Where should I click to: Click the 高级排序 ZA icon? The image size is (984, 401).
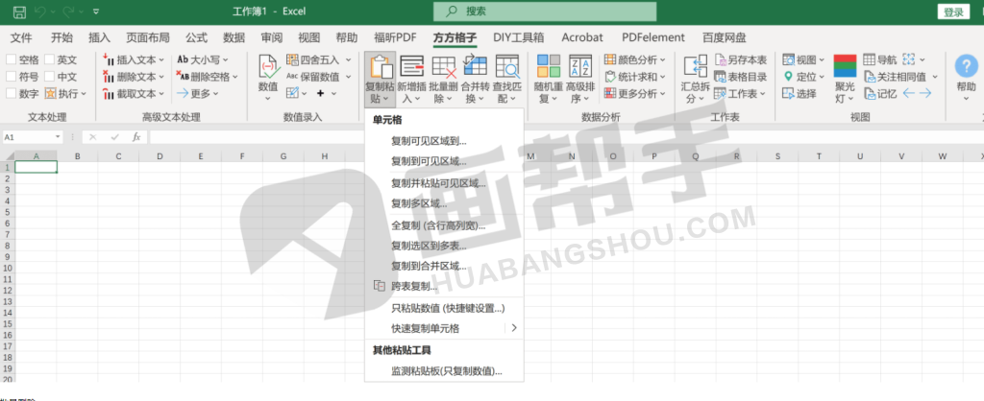coord(579,67)
